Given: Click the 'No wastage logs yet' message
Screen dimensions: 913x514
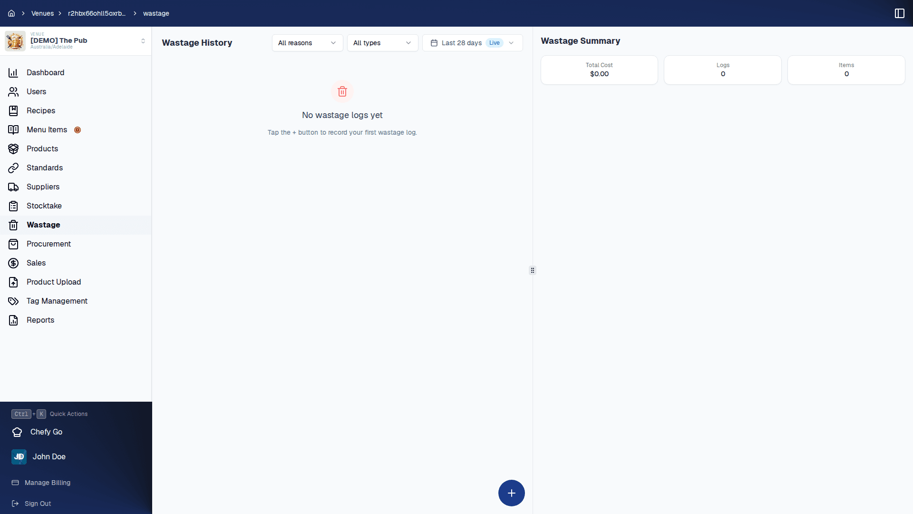Looking at the screenshot, I should tap(342, 115).
